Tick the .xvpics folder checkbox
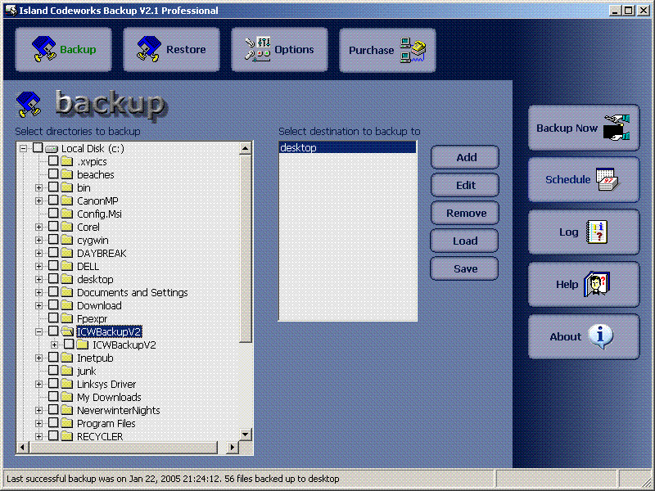Image resolution: width=655 pixels, height=491 pixels. click(53, 160)
